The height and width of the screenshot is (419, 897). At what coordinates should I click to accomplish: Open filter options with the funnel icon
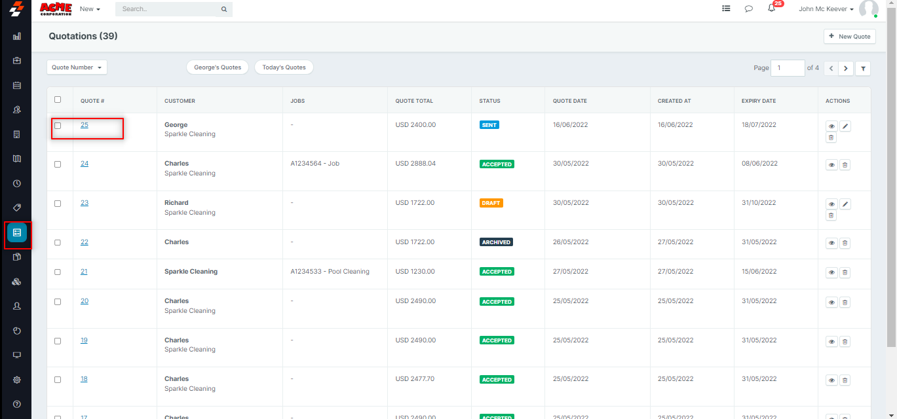[x=863, y=68]
